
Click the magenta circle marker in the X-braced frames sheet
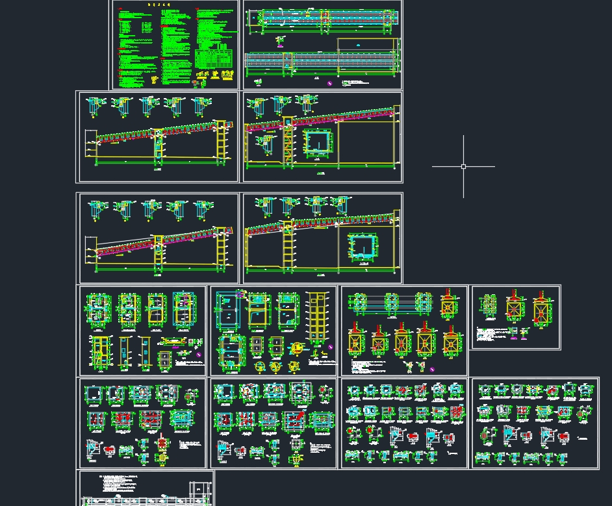[431, 369]
